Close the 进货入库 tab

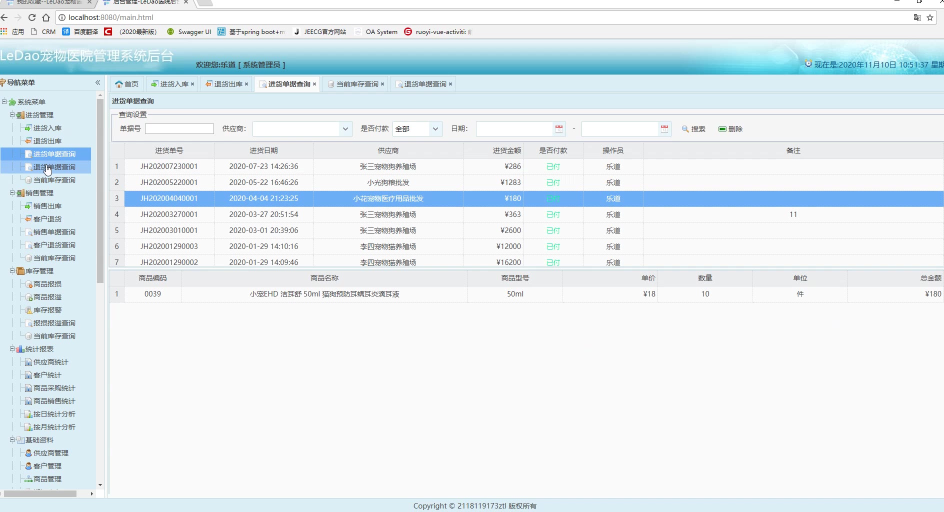click(192, 84)
